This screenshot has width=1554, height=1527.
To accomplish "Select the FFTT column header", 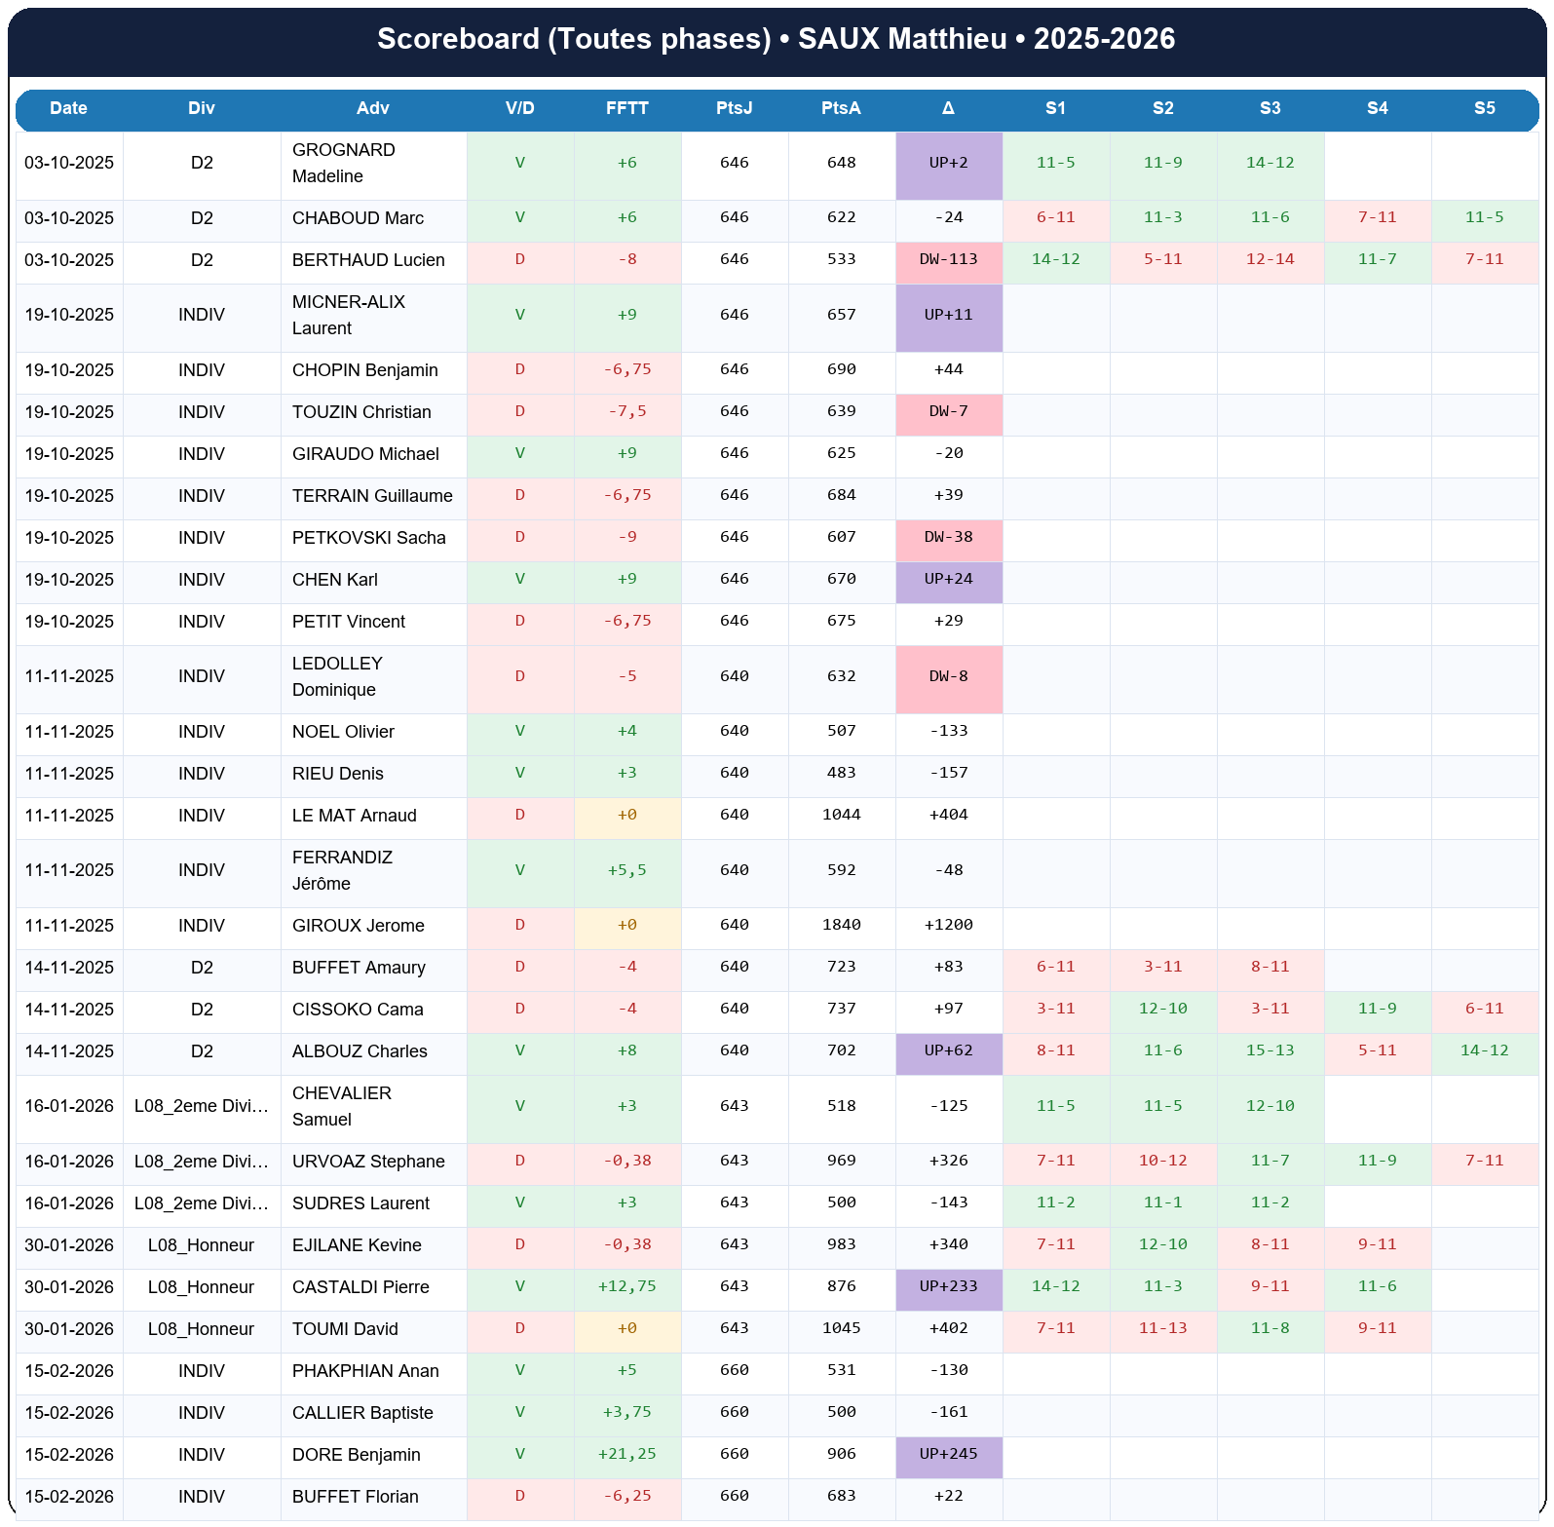I will (x=626, y=108).
